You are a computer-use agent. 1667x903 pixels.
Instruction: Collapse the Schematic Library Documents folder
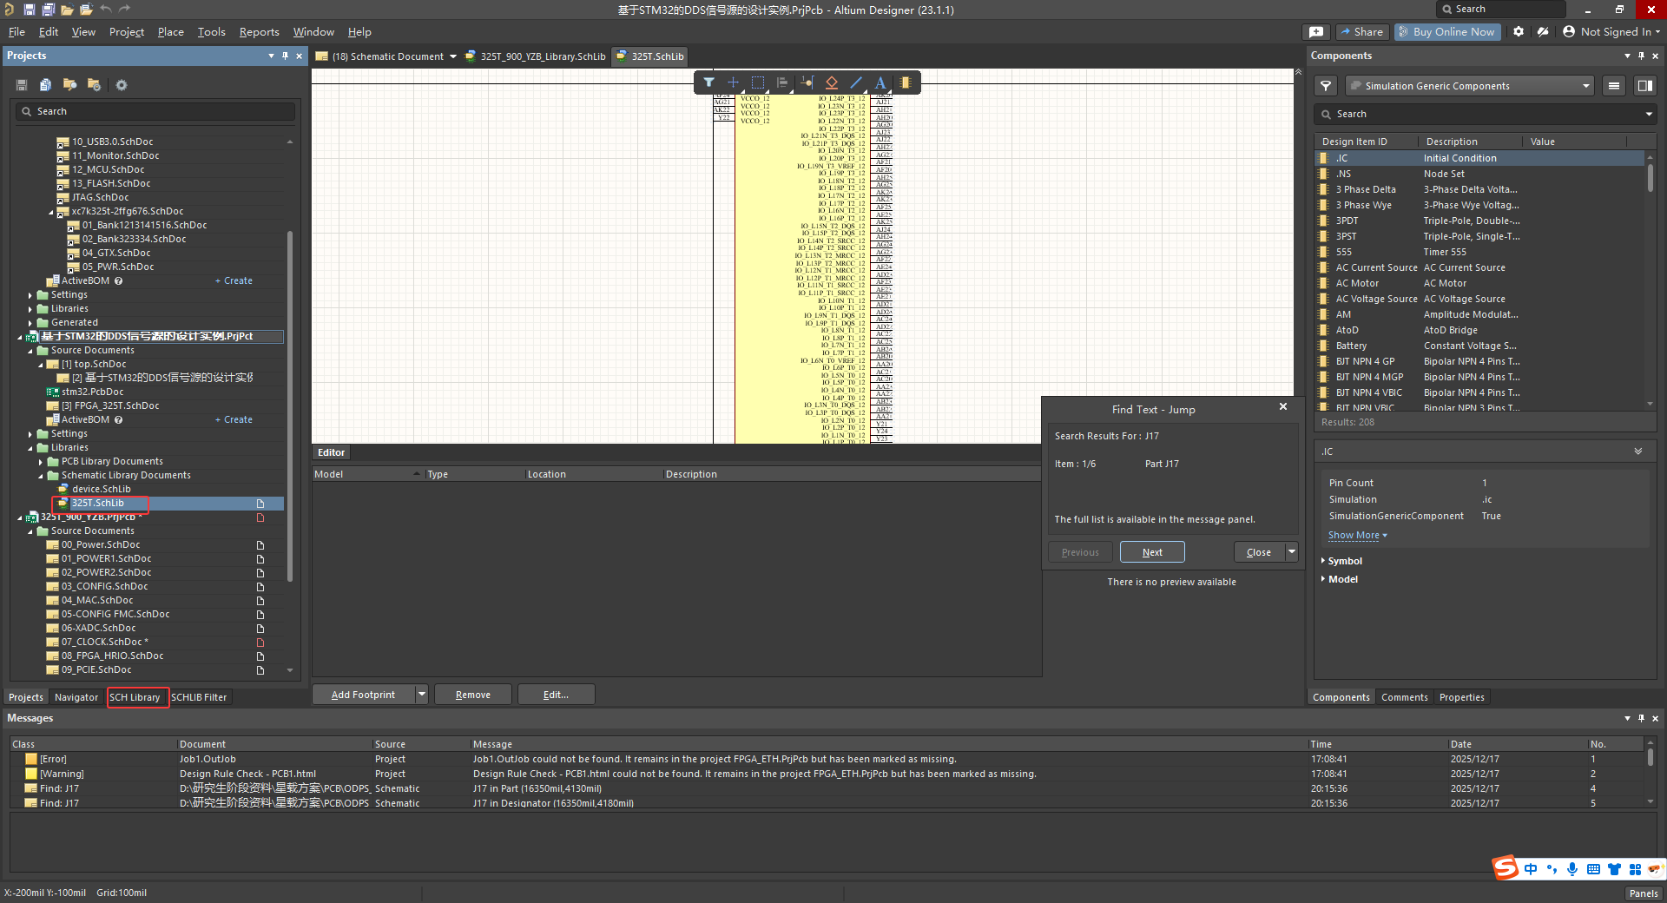[41, 476]
